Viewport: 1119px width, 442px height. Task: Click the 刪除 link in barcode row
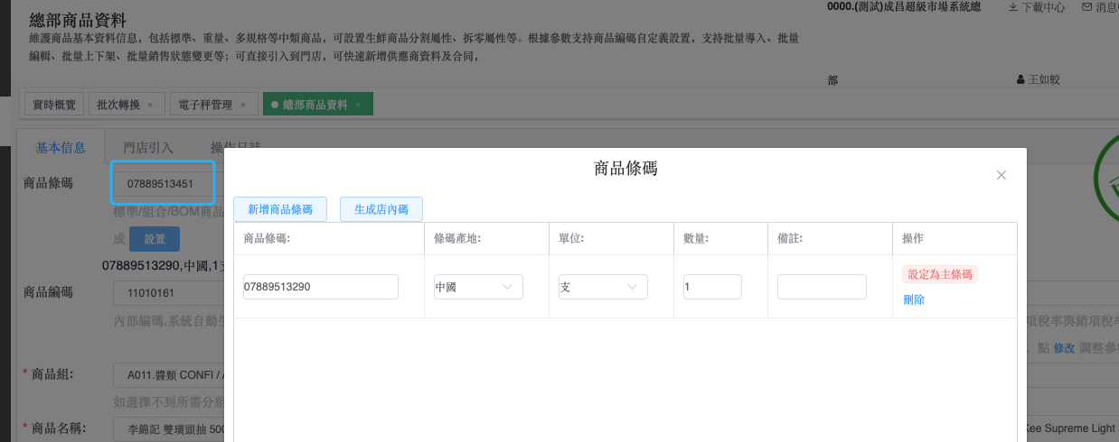click(914, 299)
